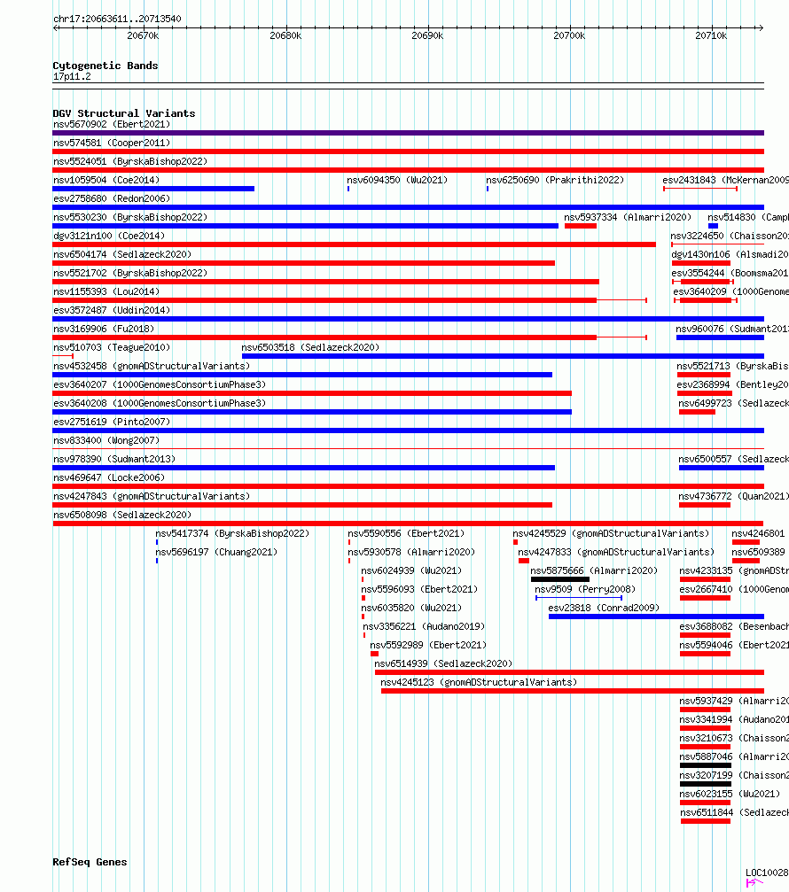Screen dimensions: 789x892
Task: Open nsv6094350 (Wu2021) variant
Action: tap(397, 180)
